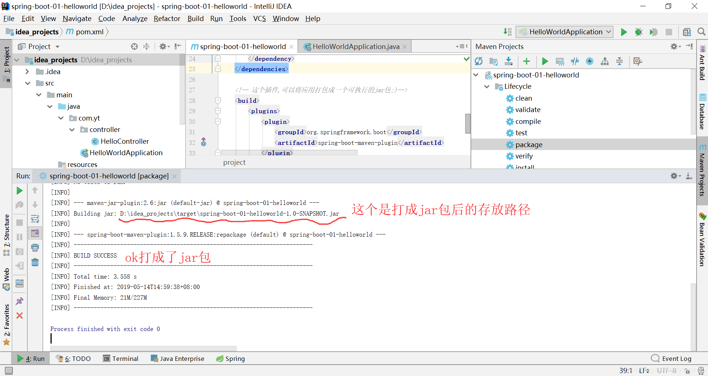Run Maven build green arrow icon
Image resolution: width=708 pixels, height=376 pixels.
click(x=545, y=62)
